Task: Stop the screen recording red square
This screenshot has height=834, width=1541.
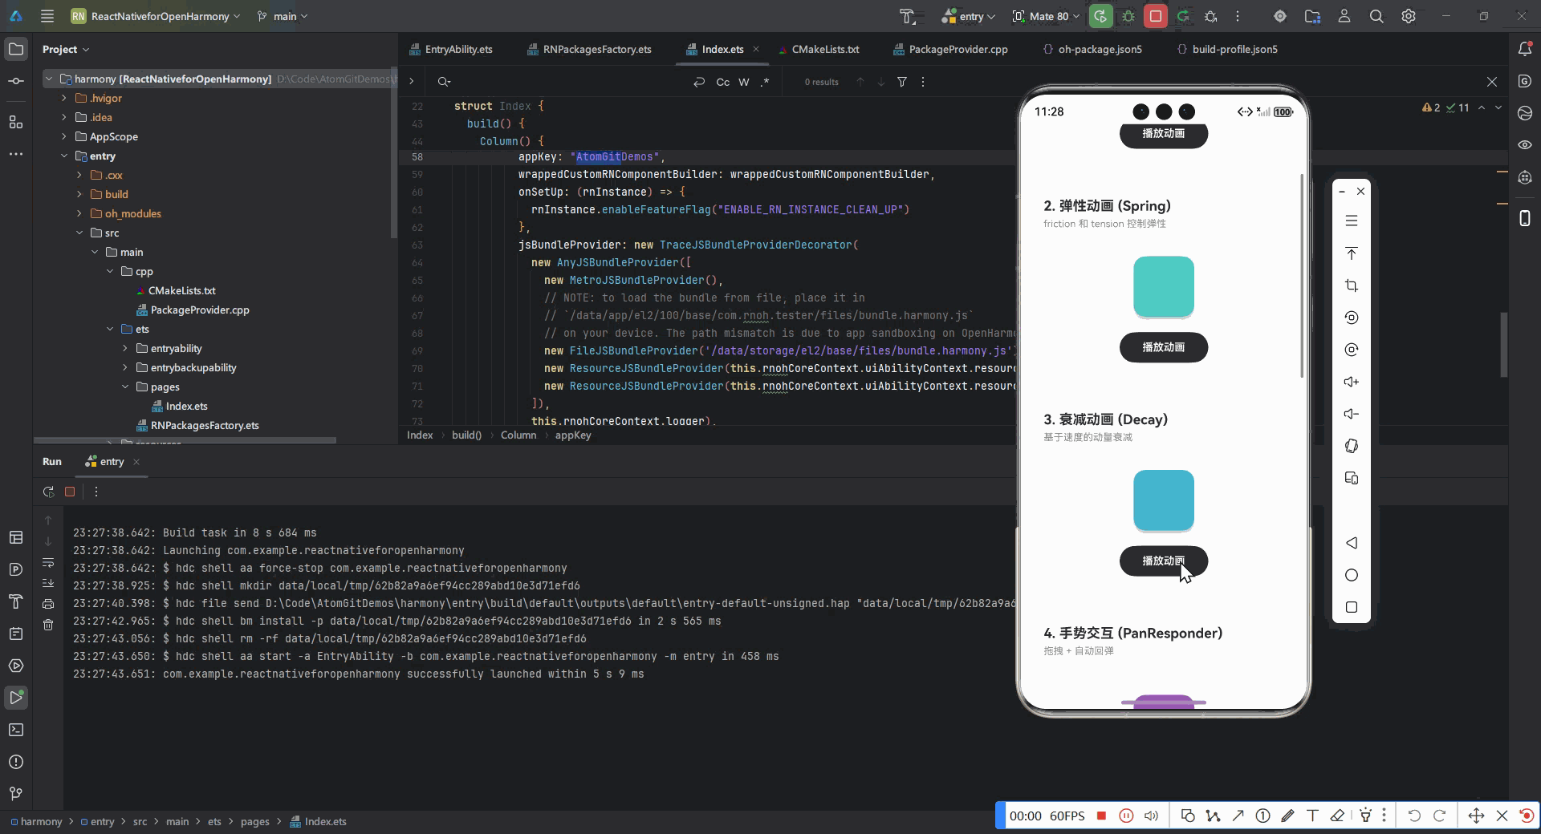Action: point(1102,816)
